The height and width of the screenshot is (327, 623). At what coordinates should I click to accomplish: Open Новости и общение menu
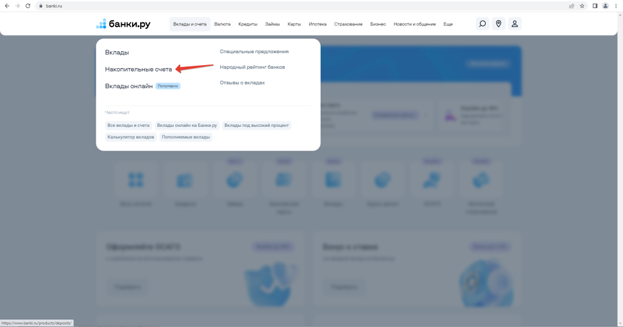(x=414, y=24)
